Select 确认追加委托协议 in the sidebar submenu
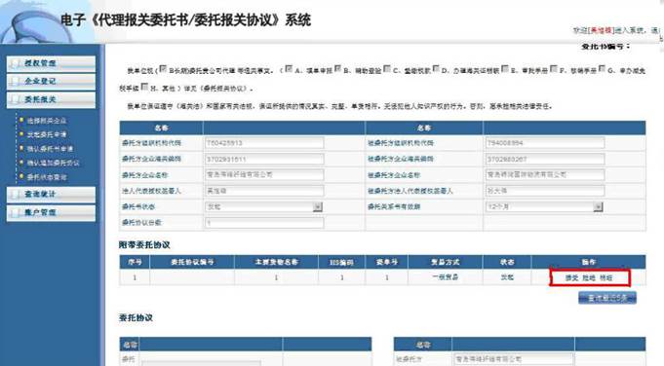Screen dimensions: 664x366 tap(54, 163)
